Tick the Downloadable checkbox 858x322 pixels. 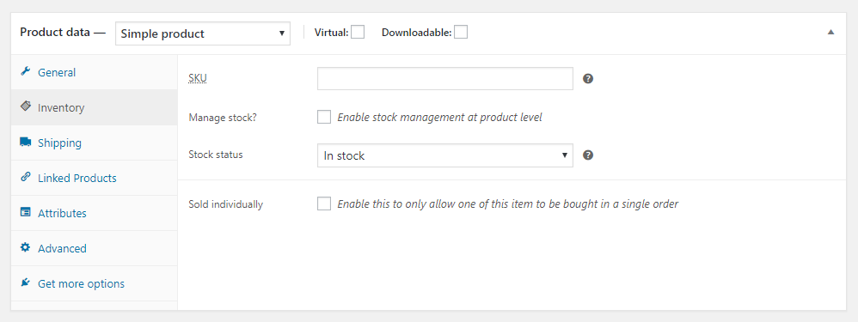461,33
